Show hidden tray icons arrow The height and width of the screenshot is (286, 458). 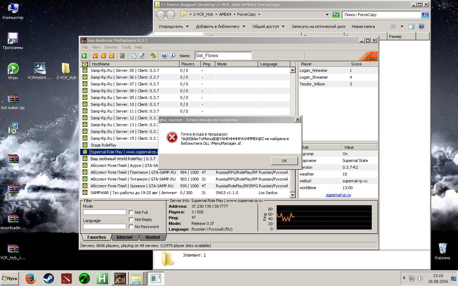tap(404, 278)
